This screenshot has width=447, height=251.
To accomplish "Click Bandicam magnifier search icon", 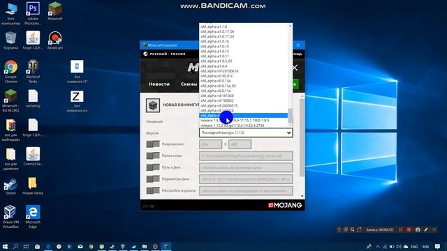I will [352, 229].
